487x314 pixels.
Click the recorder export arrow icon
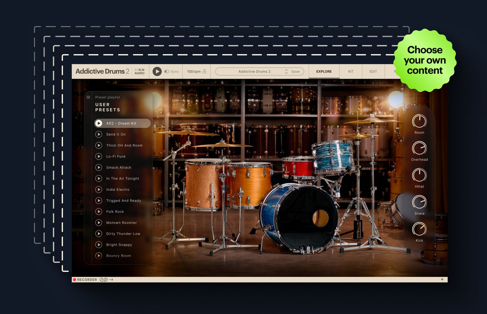[x=111, y=280]
